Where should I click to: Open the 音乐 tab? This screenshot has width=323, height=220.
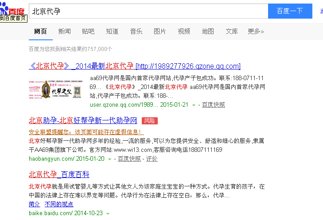[136, 31]
